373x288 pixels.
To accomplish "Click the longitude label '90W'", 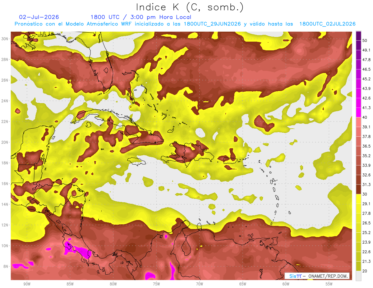I will [27, 284].
